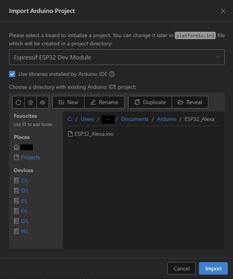
Task: Toggle hidden files eye icon
Action: click(43, 102)
